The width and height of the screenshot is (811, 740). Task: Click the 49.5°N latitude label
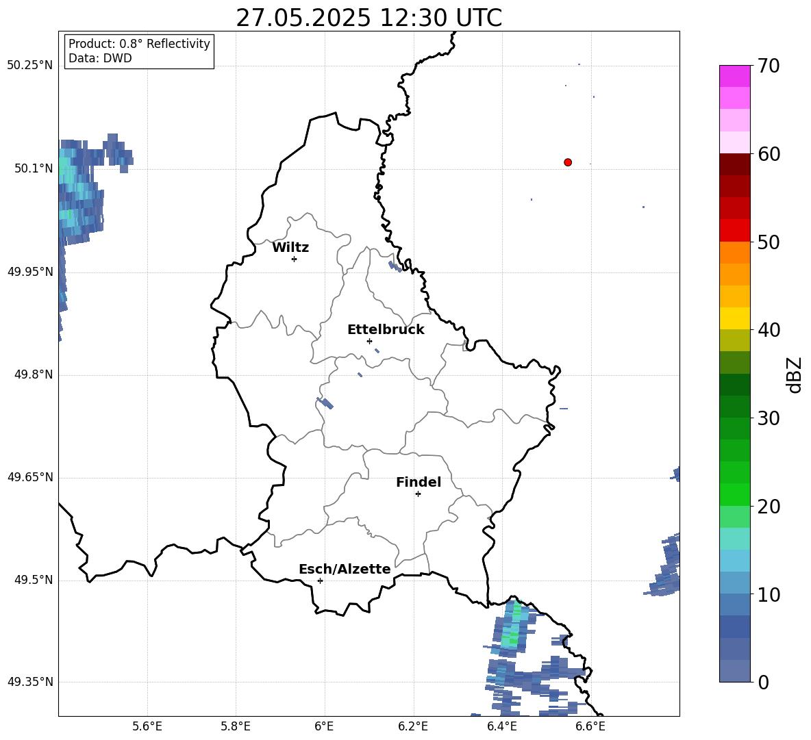tap(33, 580)
